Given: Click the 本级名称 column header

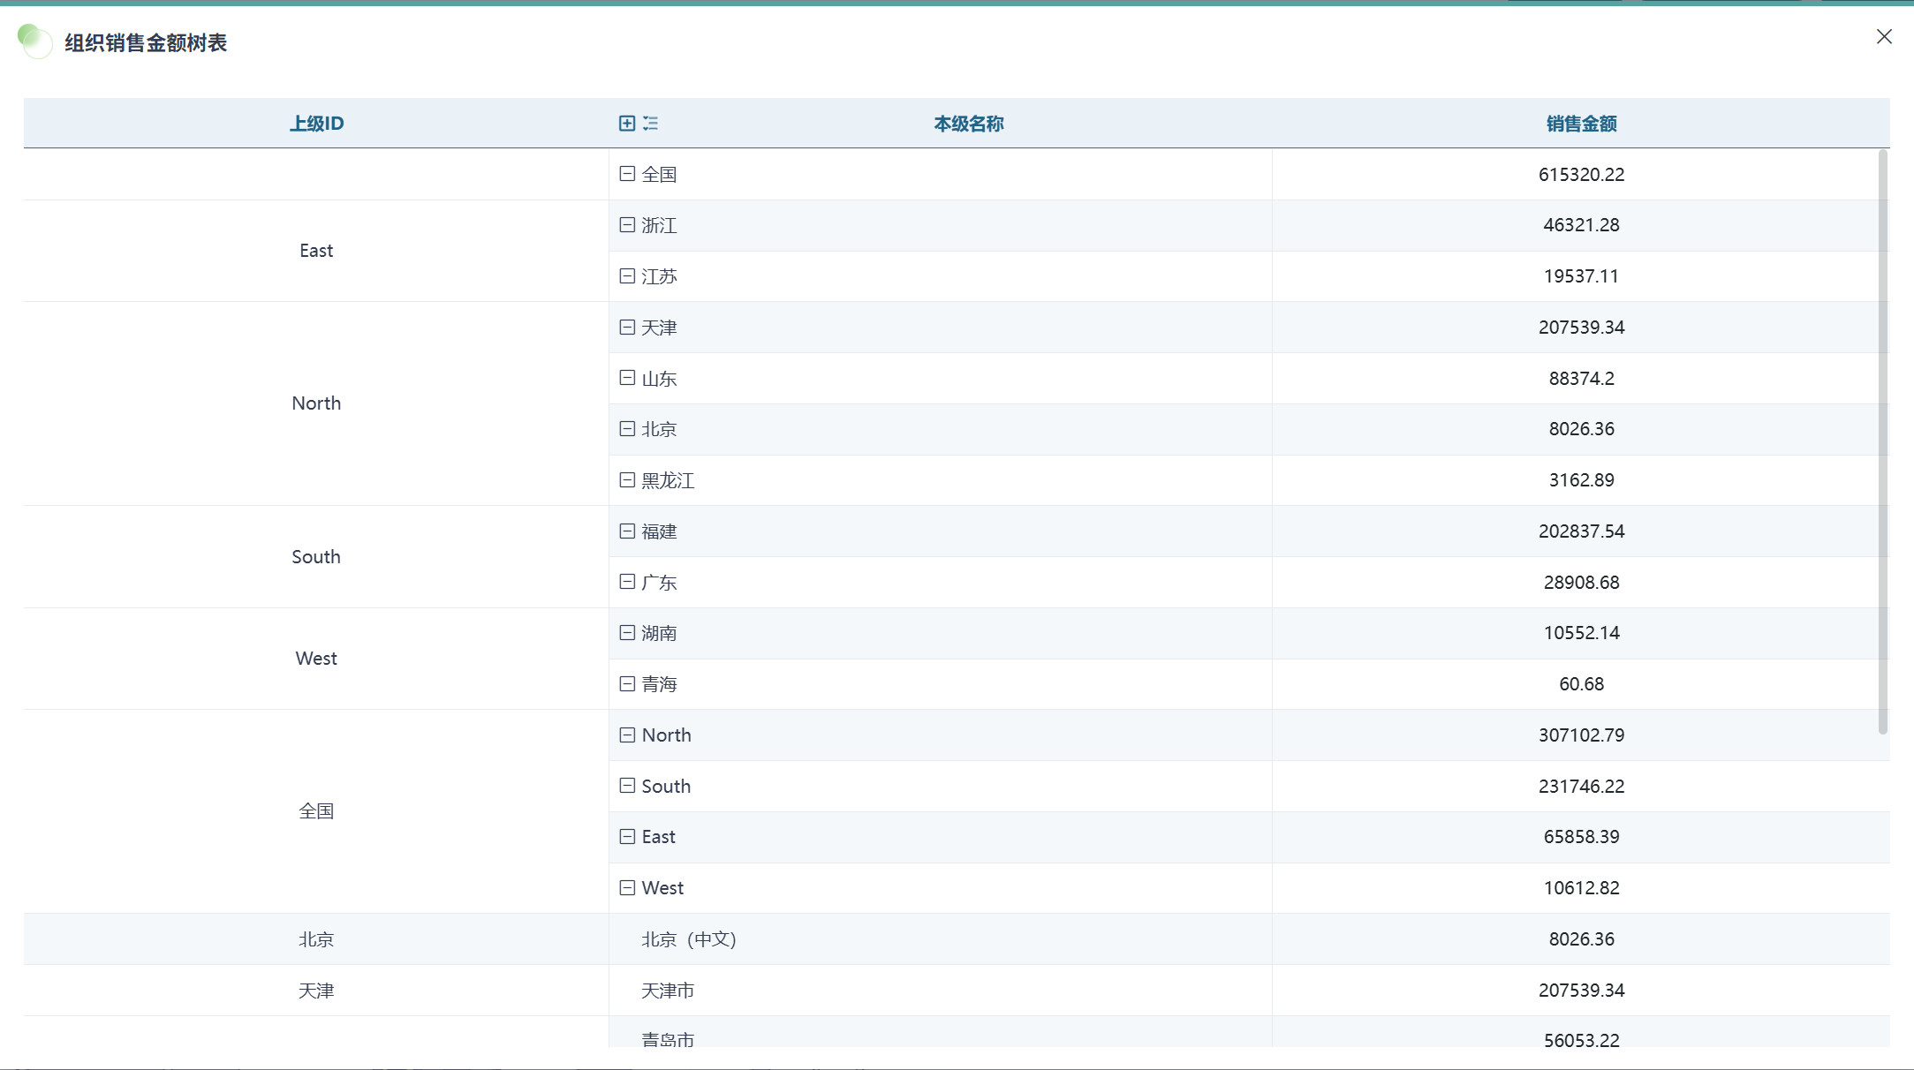Looking at the screenshot, I should tap(968, 124).
